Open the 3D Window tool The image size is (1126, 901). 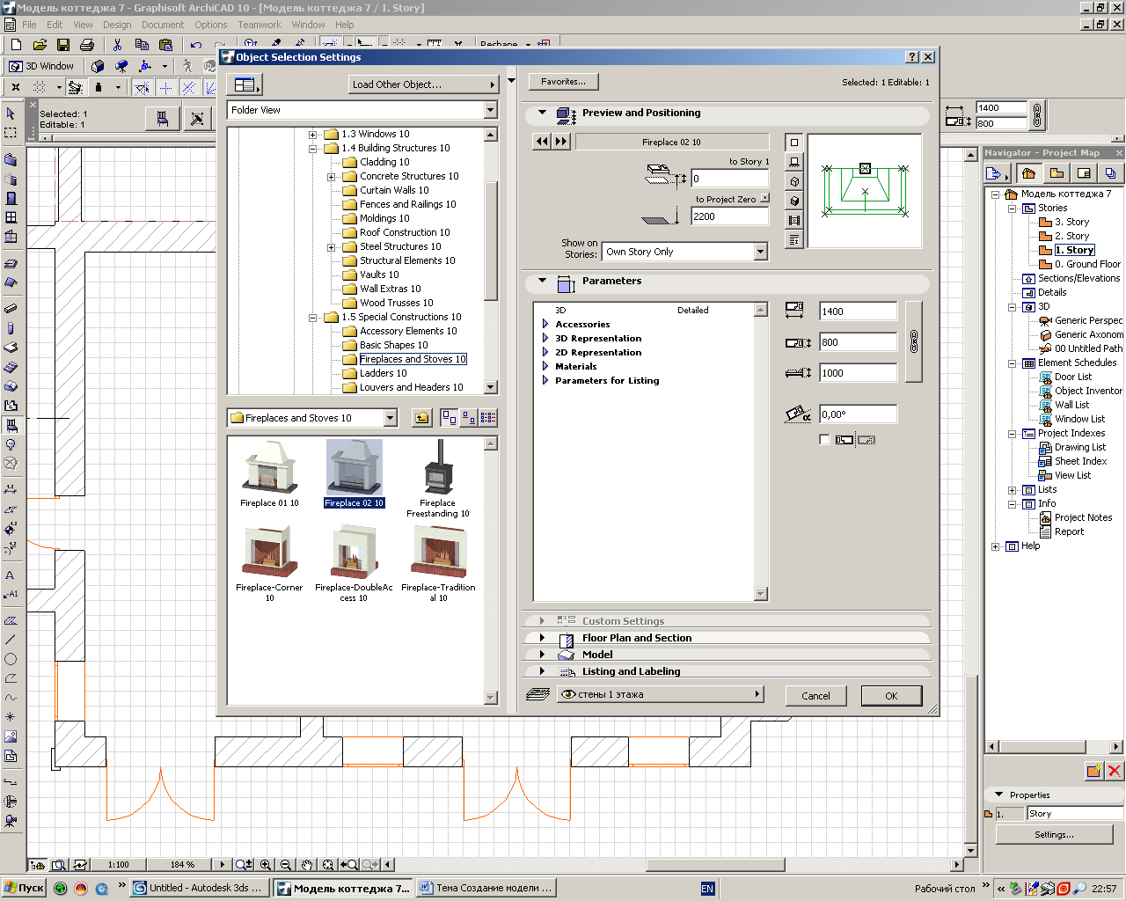pyautogui.click(x=42, y=66)
